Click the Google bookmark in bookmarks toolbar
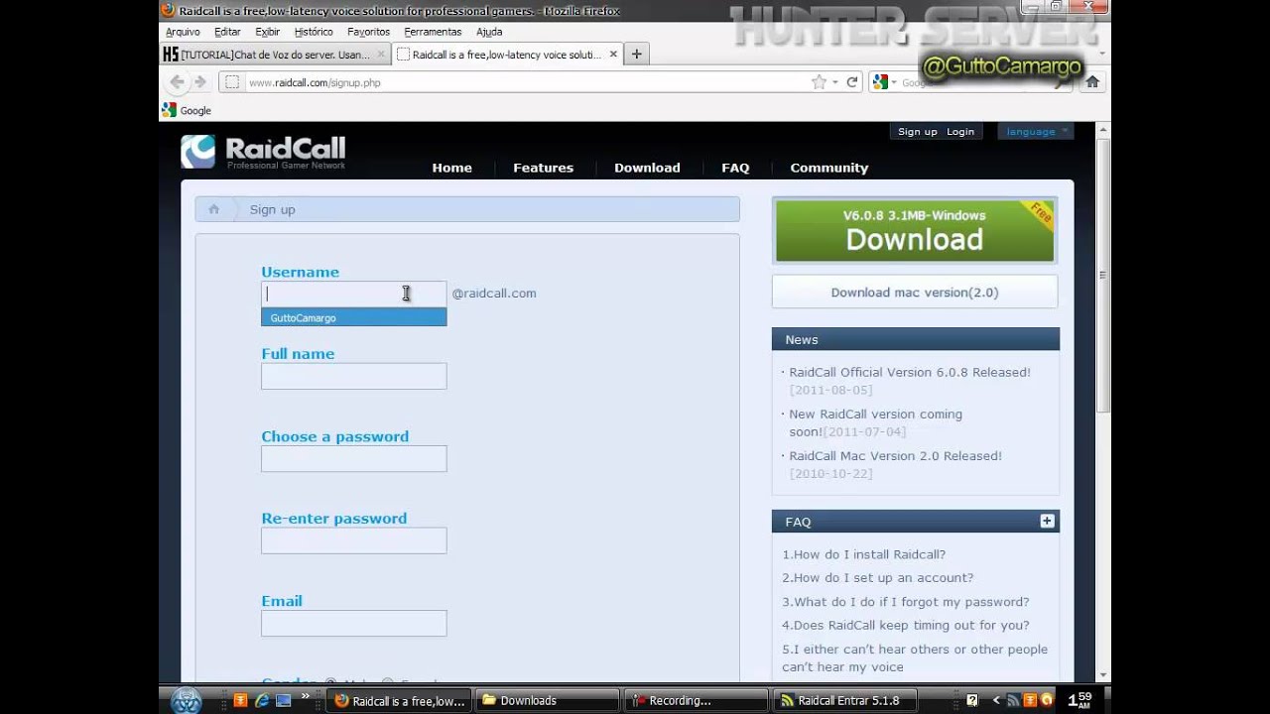The width and height of the screenshot is (1270, 714). pyautogui.click(x=187, y=110)
